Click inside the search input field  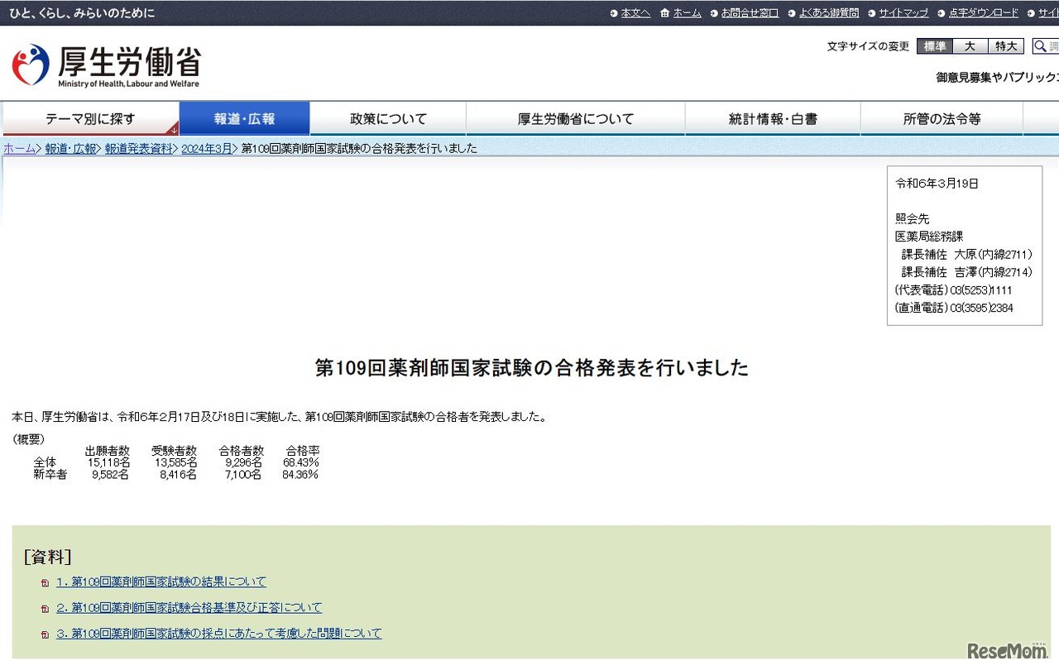click(x=1052, y=46)
